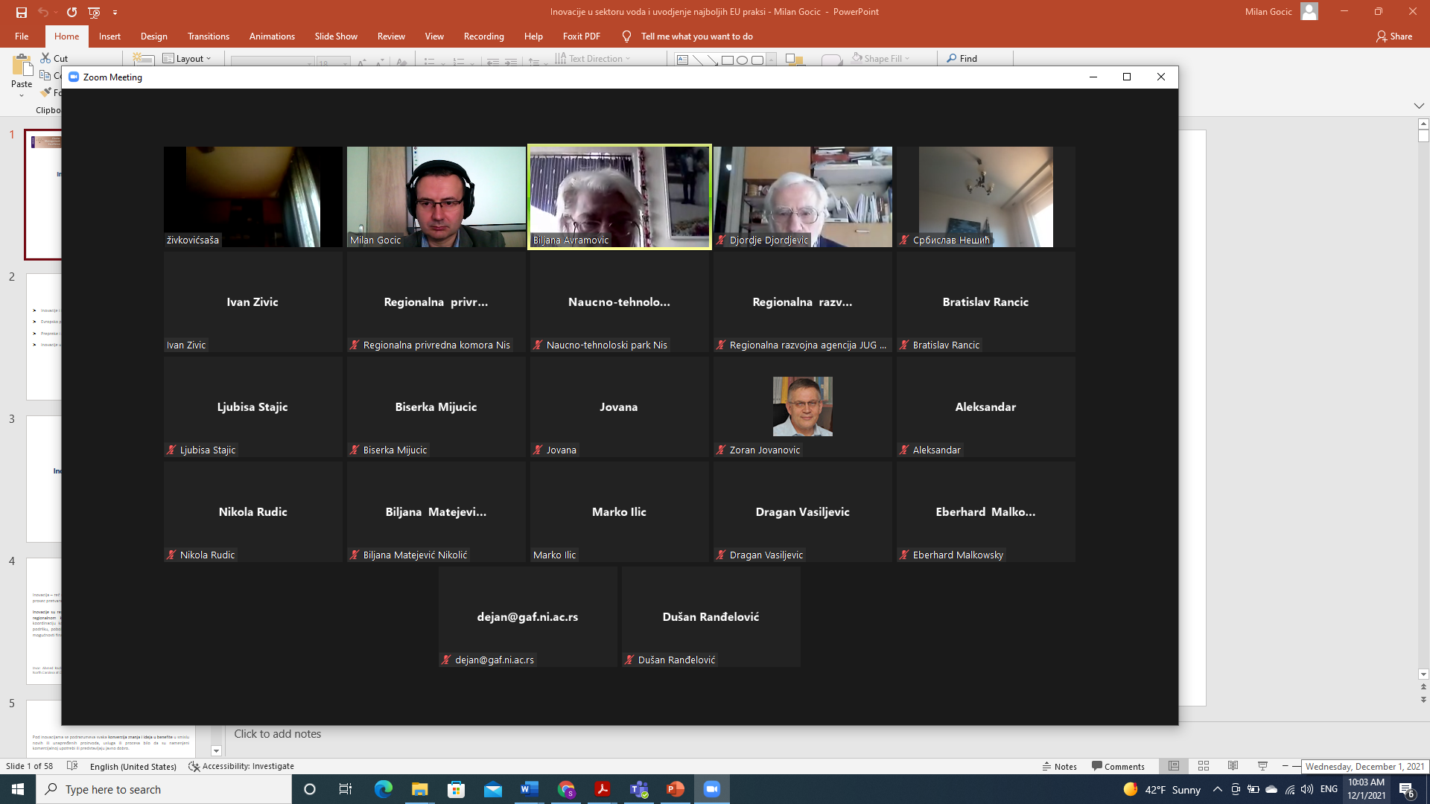
Task: Toggle Notes pane in status bar
Action: click(x=1060, y=767)
